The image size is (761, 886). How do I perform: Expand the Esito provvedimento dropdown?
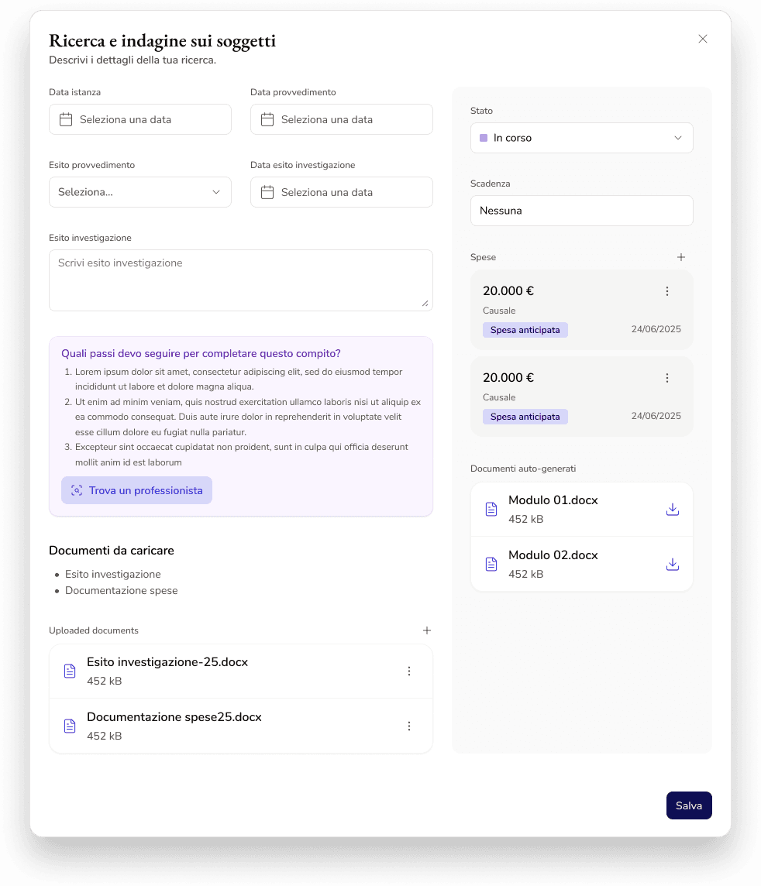(x=140, y=192)
